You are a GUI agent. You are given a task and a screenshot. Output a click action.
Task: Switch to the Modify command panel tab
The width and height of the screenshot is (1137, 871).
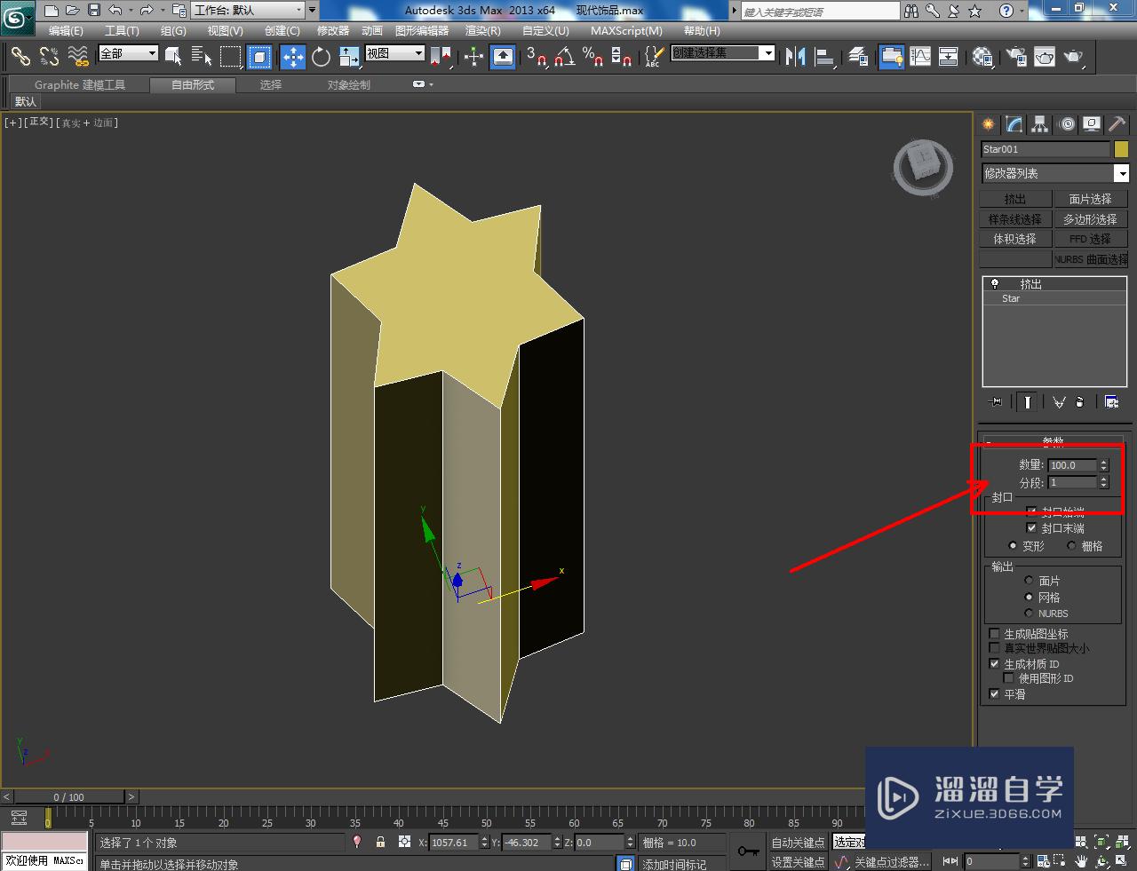point(1014,124)
